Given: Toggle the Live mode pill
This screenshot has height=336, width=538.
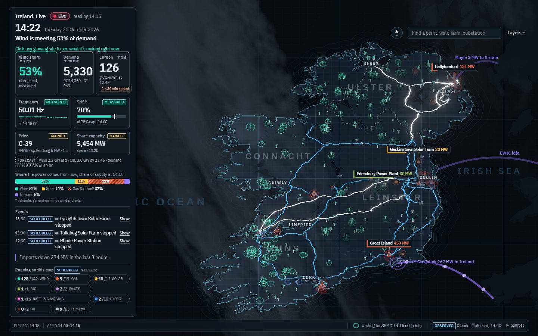Looking at the screenshot, I should coord(60,16).
